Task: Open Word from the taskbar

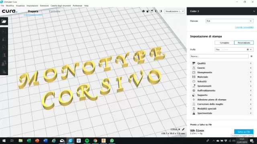Action: pos(45,140)
